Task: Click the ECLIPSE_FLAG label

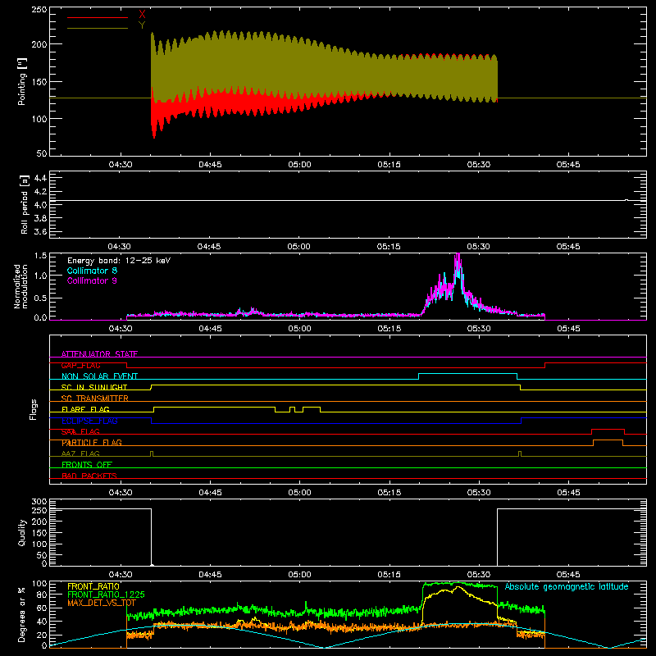Action: 89,421
